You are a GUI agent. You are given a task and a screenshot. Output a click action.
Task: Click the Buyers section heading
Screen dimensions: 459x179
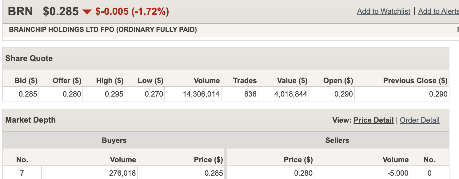click(114, 140)
